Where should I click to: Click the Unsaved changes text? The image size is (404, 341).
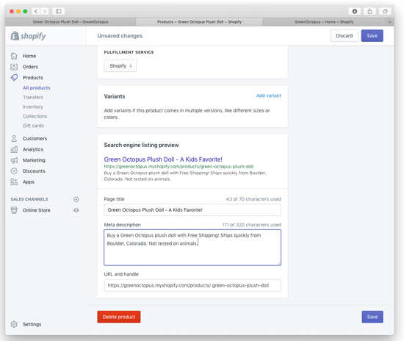tap(120, 36)
